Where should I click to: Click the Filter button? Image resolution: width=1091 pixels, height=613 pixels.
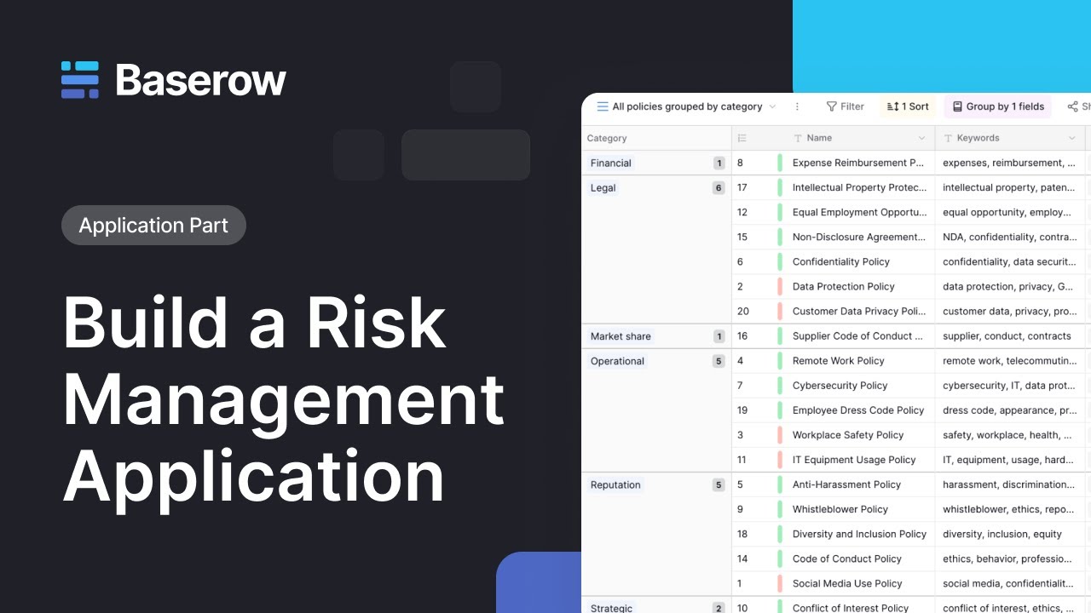point(845,106)
